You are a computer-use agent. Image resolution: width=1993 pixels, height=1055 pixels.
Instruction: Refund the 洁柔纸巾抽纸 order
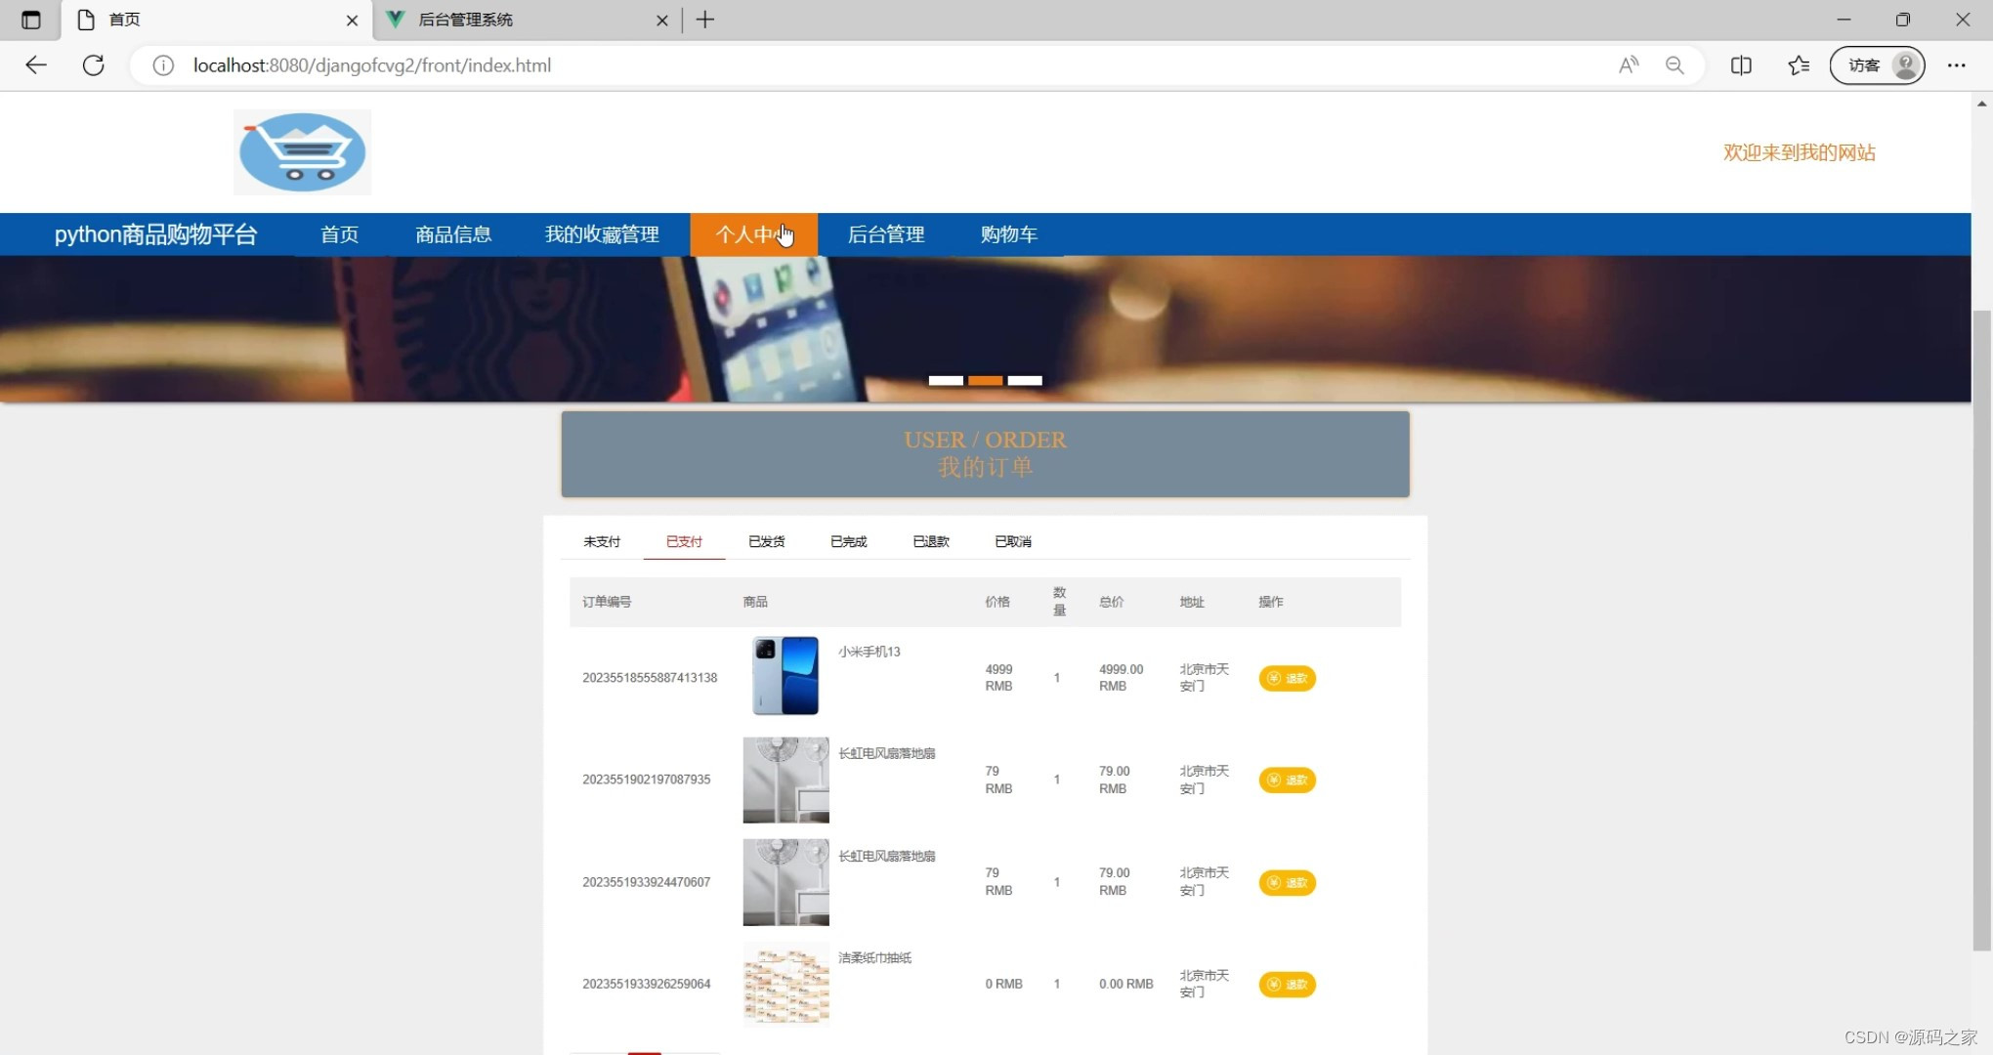tap(1287, 985)
